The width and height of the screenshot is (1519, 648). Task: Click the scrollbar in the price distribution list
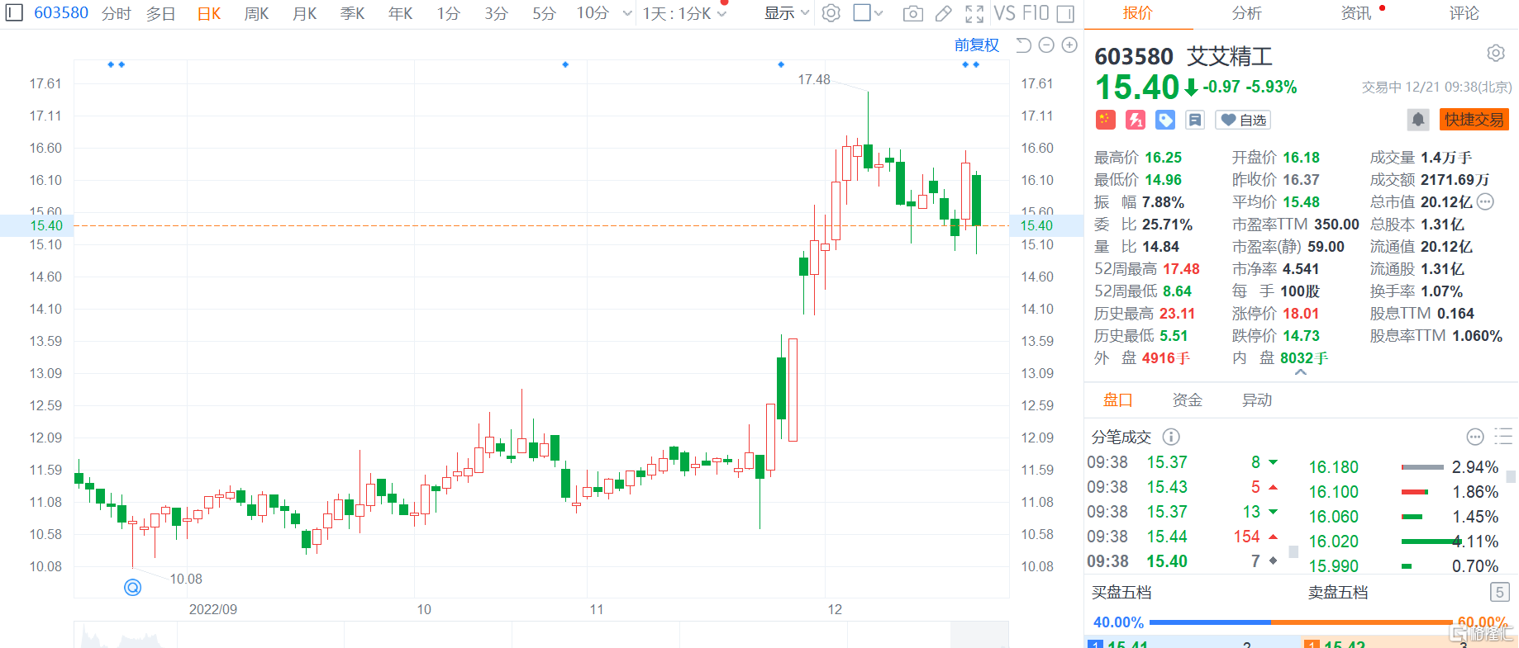[x=1511, y=476]
